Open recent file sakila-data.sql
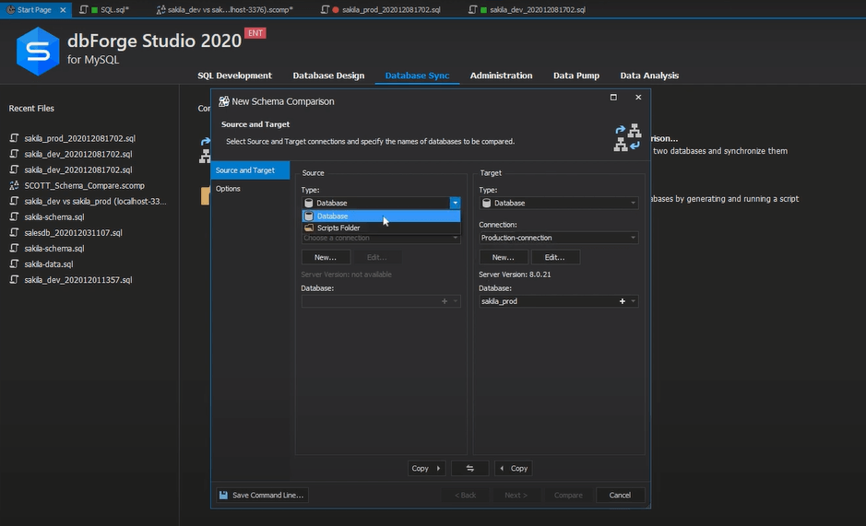866x526 pixels. (49, 263)
